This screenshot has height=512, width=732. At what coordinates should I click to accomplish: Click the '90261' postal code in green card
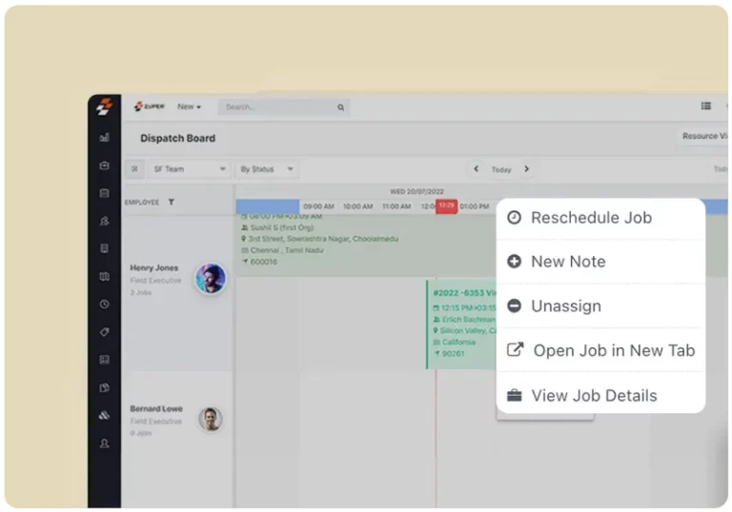coord(453,353)
